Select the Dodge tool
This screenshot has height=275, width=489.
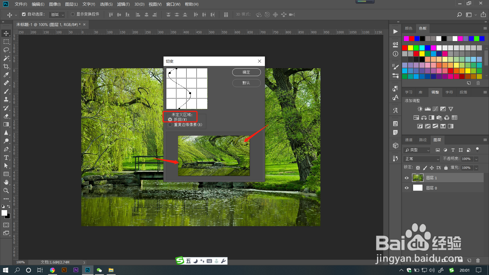[6, 141]
